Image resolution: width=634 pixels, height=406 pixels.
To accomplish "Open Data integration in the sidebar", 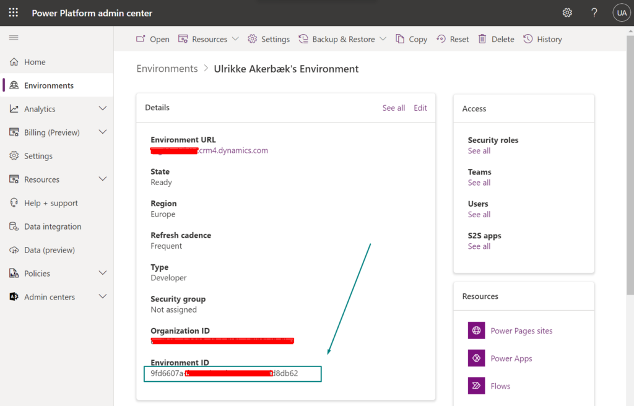I will coord(57,227).
